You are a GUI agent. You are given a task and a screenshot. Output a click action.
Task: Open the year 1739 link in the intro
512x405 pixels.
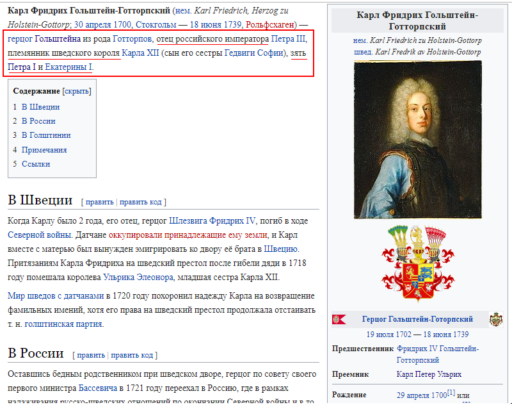[x=232, y=24]
